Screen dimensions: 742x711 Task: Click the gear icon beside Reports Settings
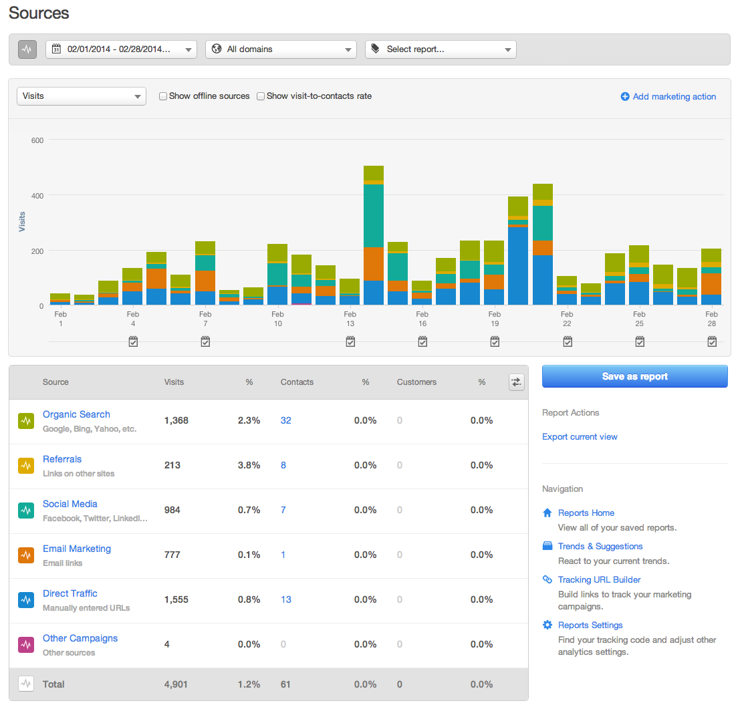pos(547,625)
